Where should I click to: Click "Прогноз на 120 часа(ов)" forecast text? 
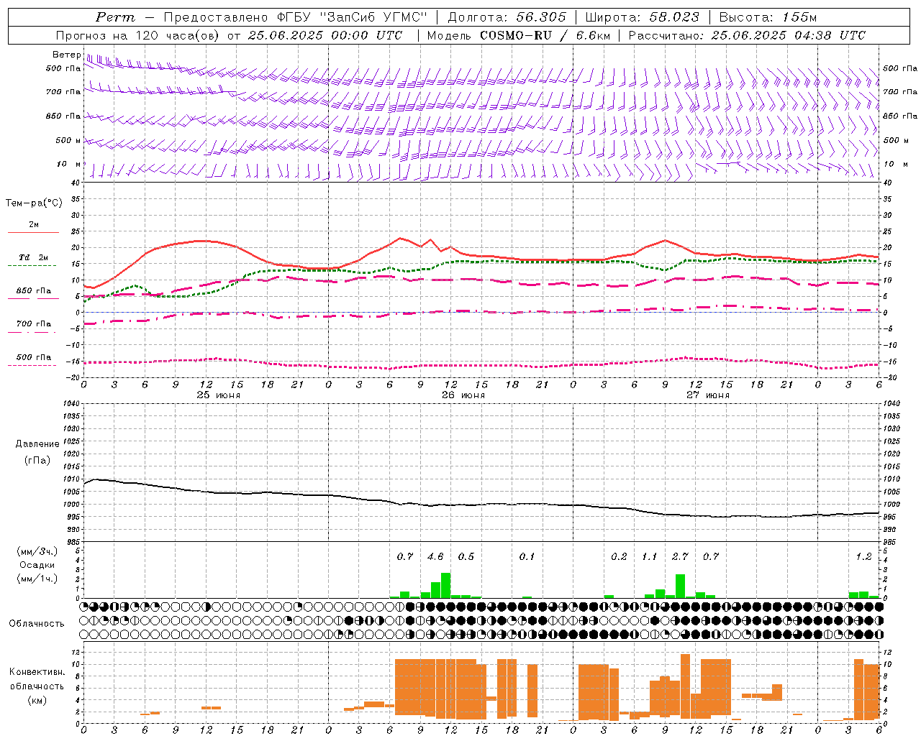[138, 35]
